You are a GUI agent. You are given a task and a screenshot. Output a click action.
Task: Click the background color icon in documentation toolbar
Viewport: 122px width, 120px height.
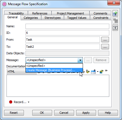(x=102, y=71)
